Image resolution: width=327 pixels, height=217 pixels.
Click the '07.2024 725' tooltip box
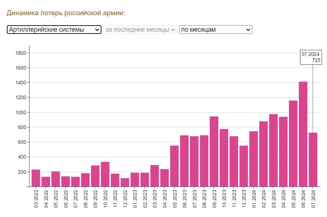pyautogui.click(x=311, y=57)
